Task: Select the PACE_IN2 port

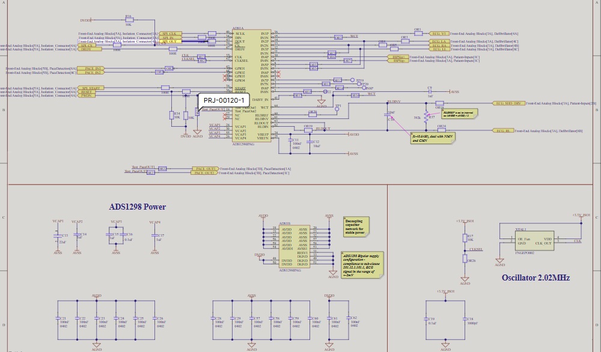Action: coord(91,73)
